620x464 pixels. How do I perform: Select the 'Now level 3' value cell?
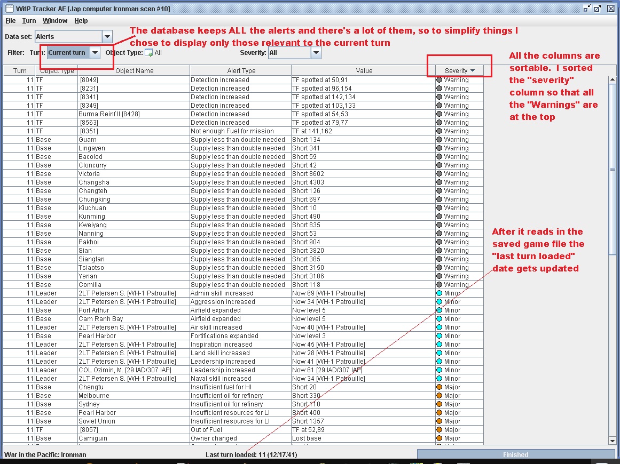point(363,336)
